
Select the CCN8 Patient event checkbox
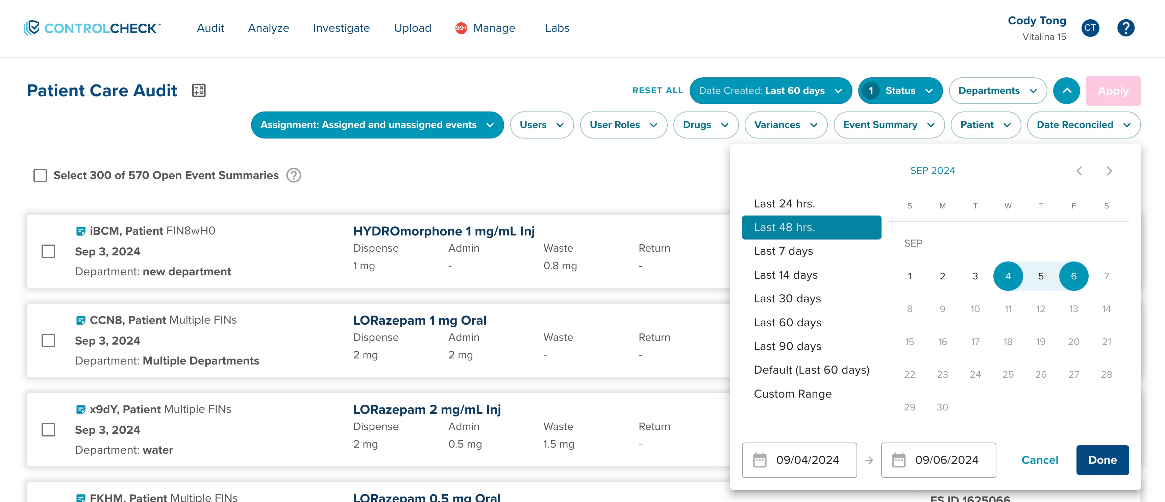pyautogui.click(x=48, y=341)
